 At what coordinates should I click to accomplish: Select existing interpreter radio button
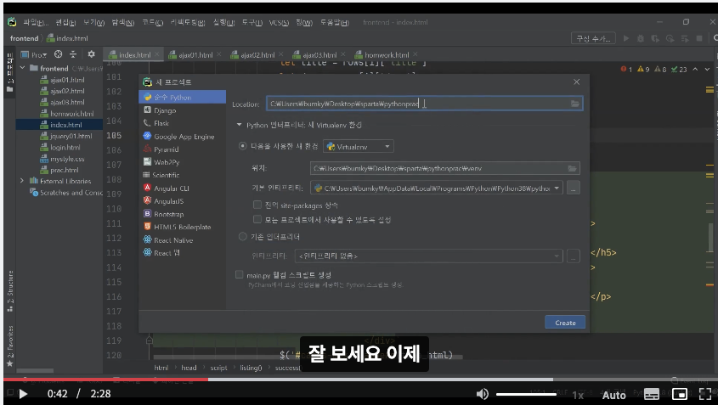click(242, 237)
